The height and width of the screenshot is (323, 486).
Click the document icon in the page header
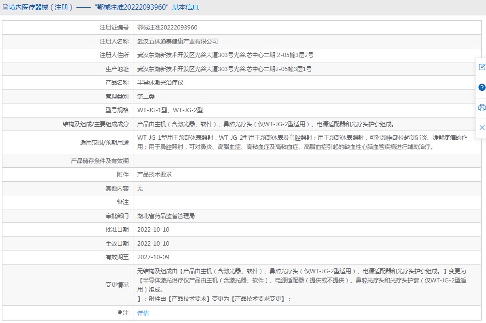[x=5, y=7]
